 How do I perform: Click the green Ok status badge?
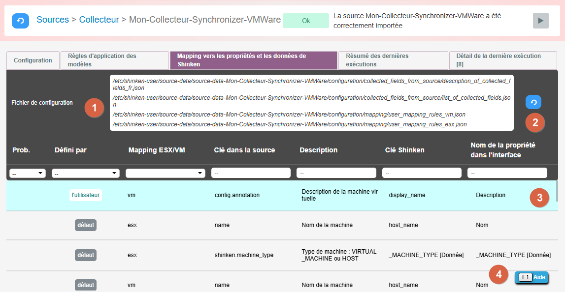click(306, 21)
